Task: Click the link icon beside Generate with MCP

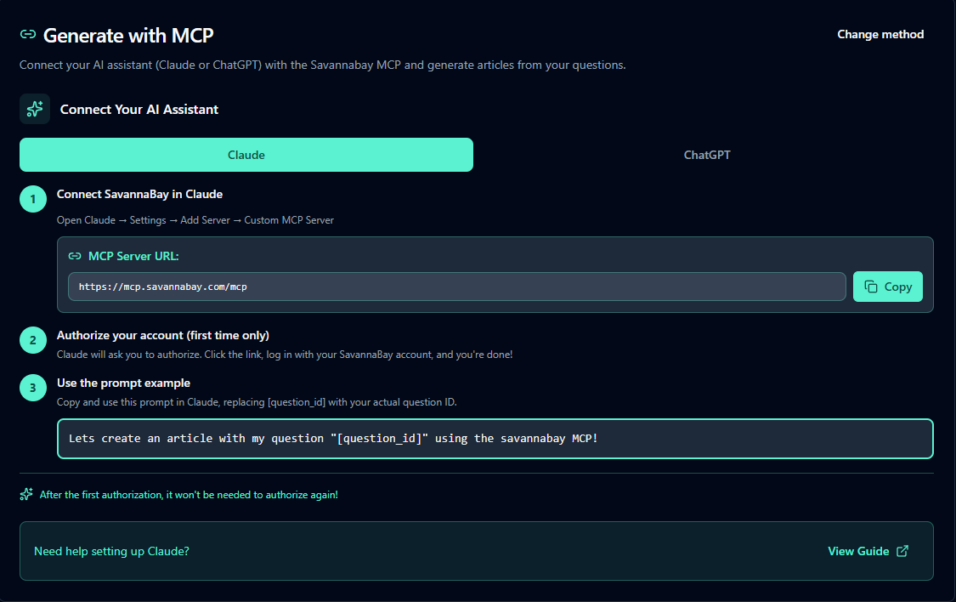Action: (28, 35)
